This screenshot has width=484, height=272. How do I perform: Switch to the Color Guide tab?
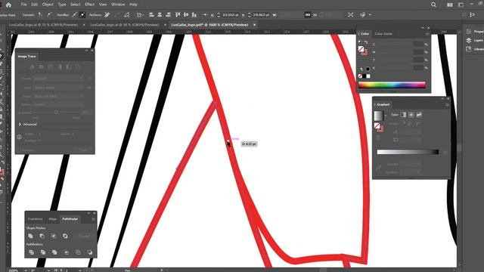pos(383,34)
